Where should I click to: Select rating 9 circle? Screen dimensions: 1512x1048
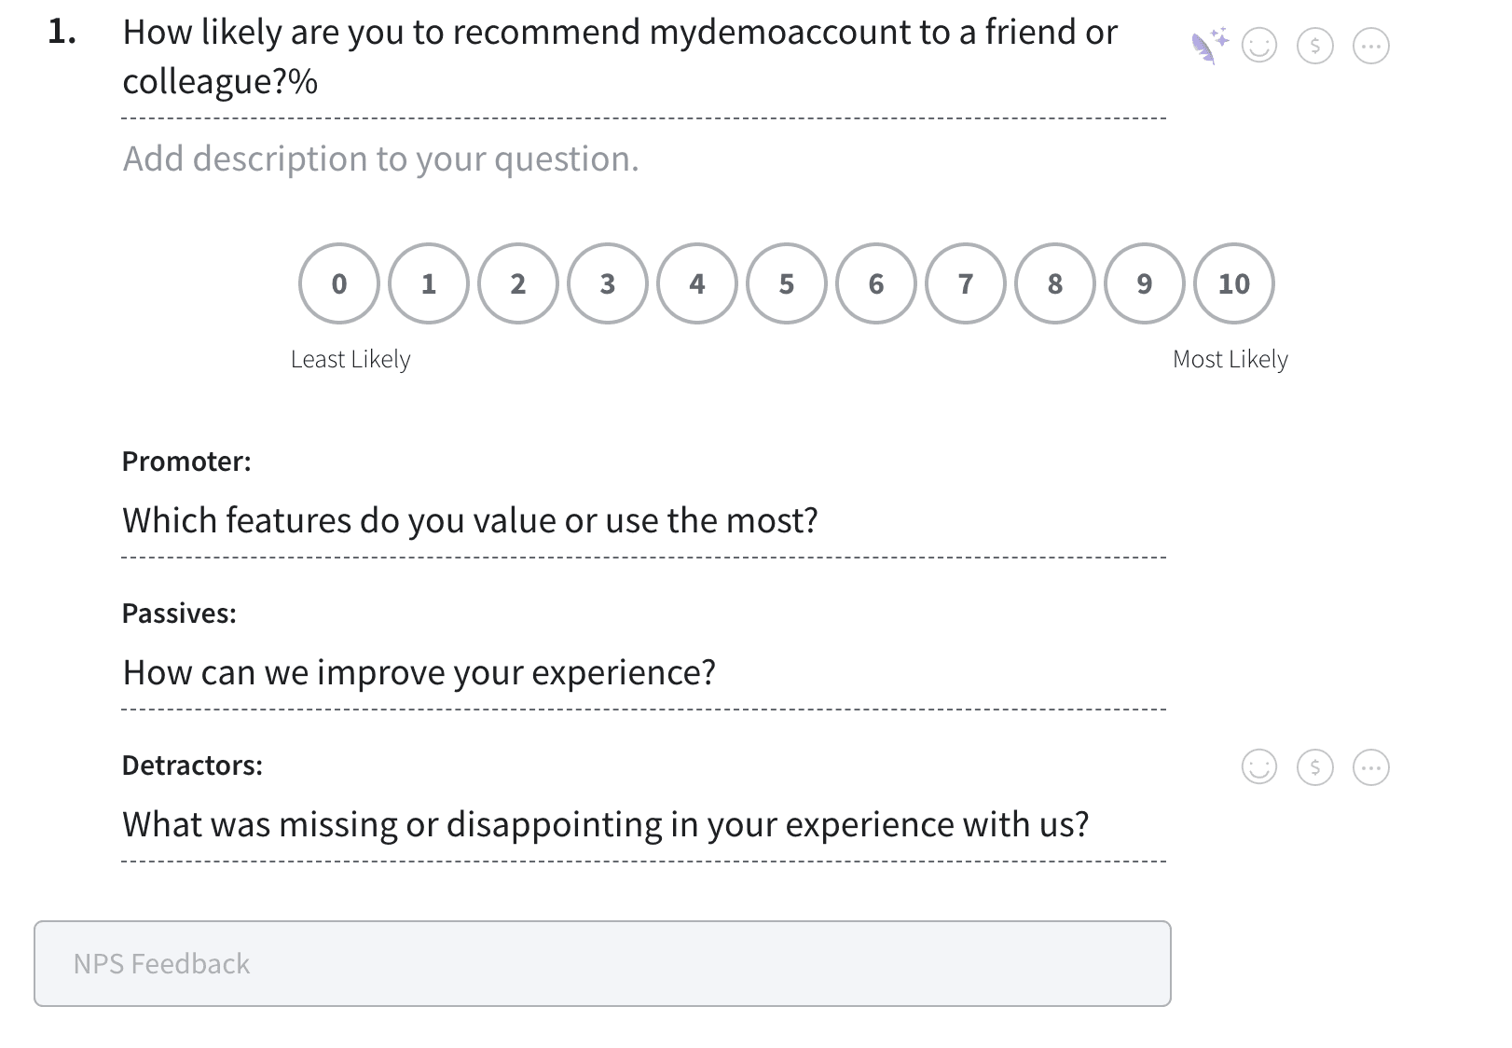1145,283
